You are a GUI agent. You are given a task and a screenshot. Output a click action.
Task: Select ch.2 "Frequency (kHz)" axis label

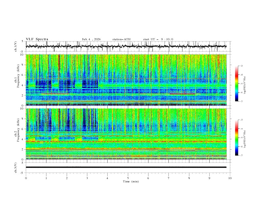pos(18,130)
